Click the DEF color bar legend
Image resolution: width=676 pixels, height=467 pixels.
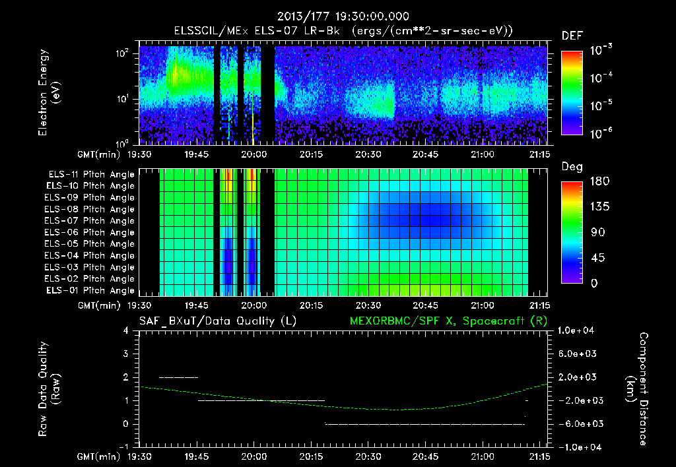(x=572, y=93)
